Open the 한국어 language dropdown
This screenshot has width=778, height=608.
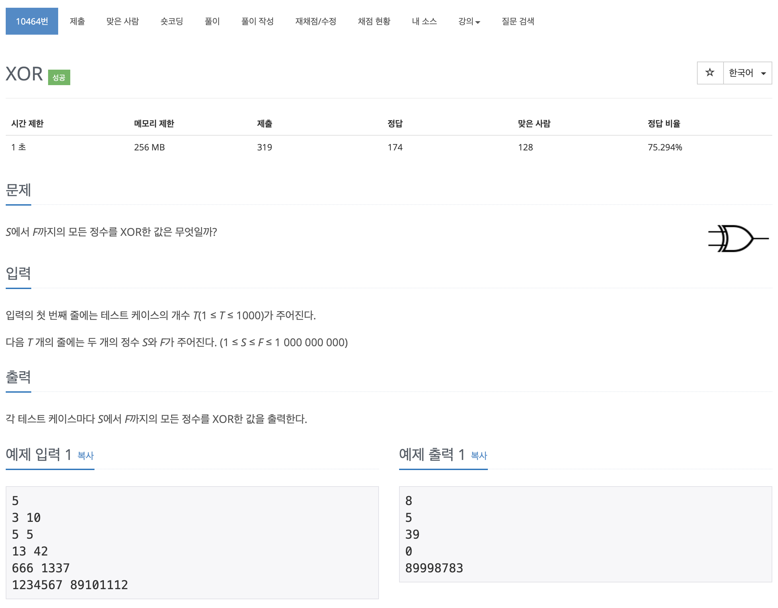click(747, 73)
